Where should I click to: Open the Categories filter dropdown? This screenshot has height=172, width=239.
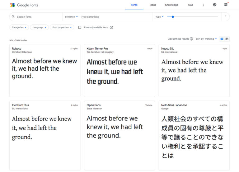(19, 27)
